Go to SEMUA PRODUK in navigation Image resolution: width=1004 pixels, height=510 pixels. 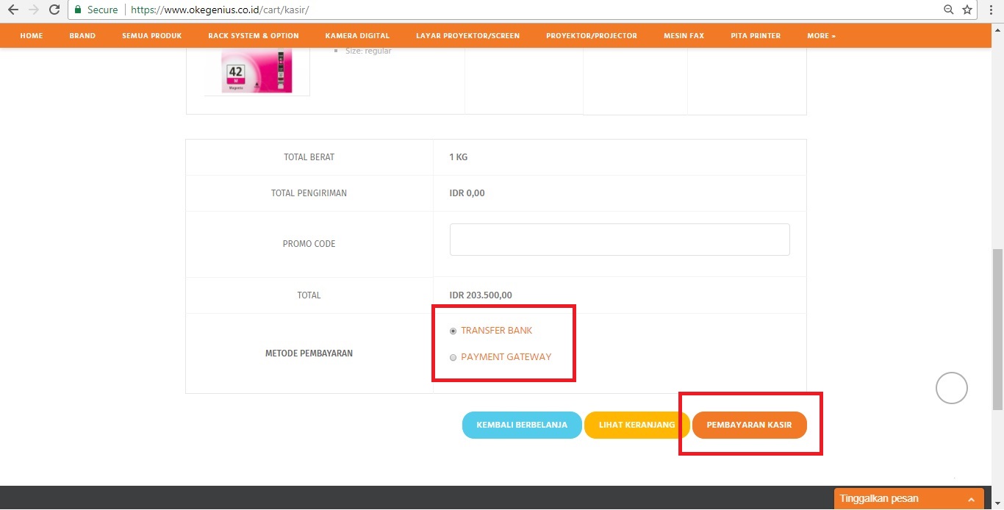(151, 36)
